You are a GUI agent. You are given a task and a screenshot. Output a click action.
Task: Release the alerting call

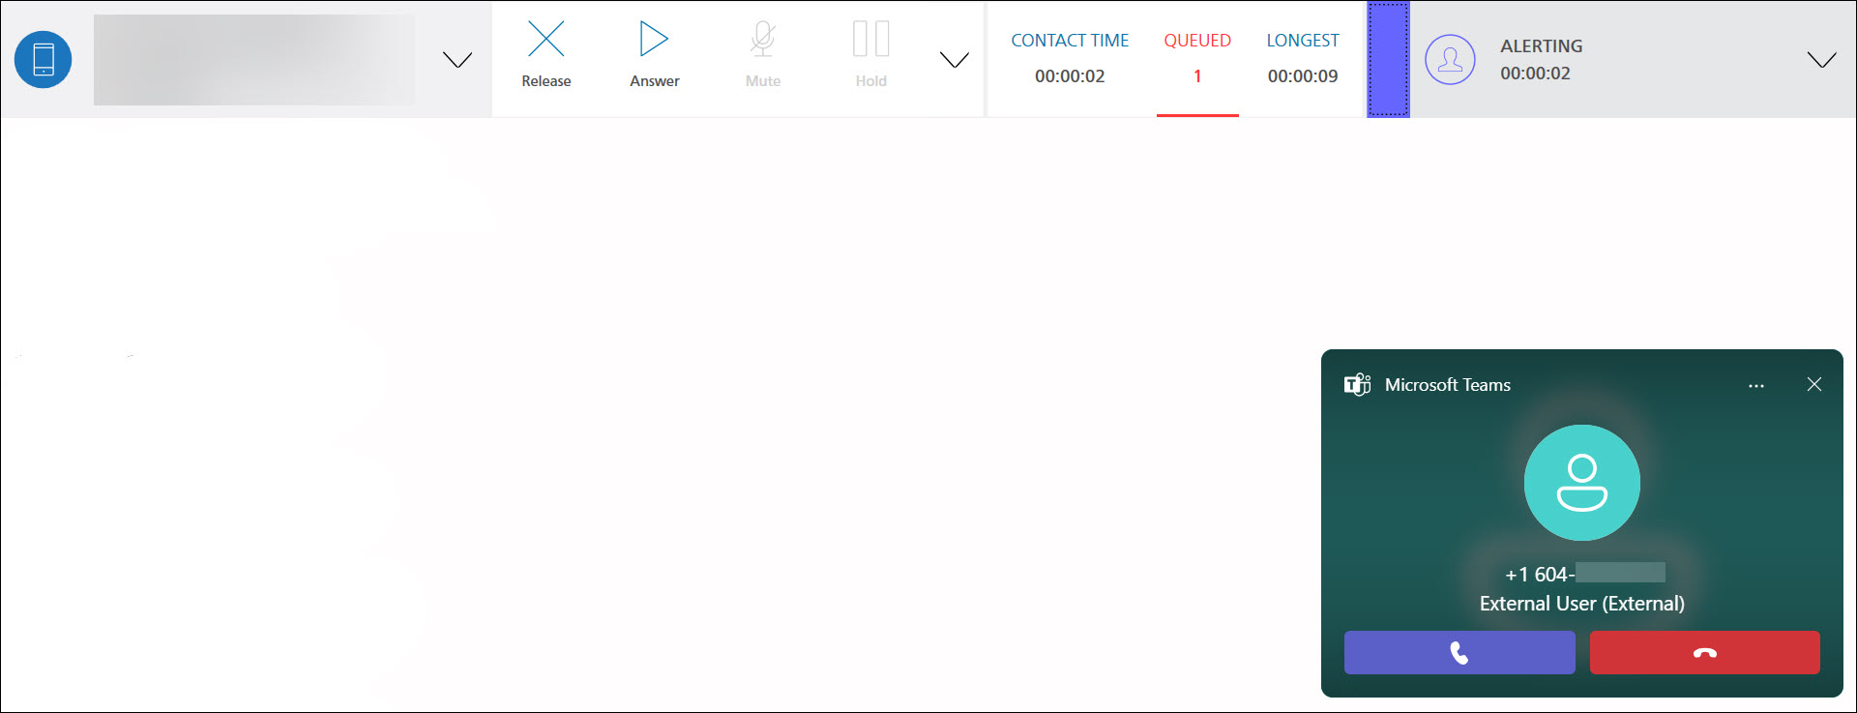(546, 55)
